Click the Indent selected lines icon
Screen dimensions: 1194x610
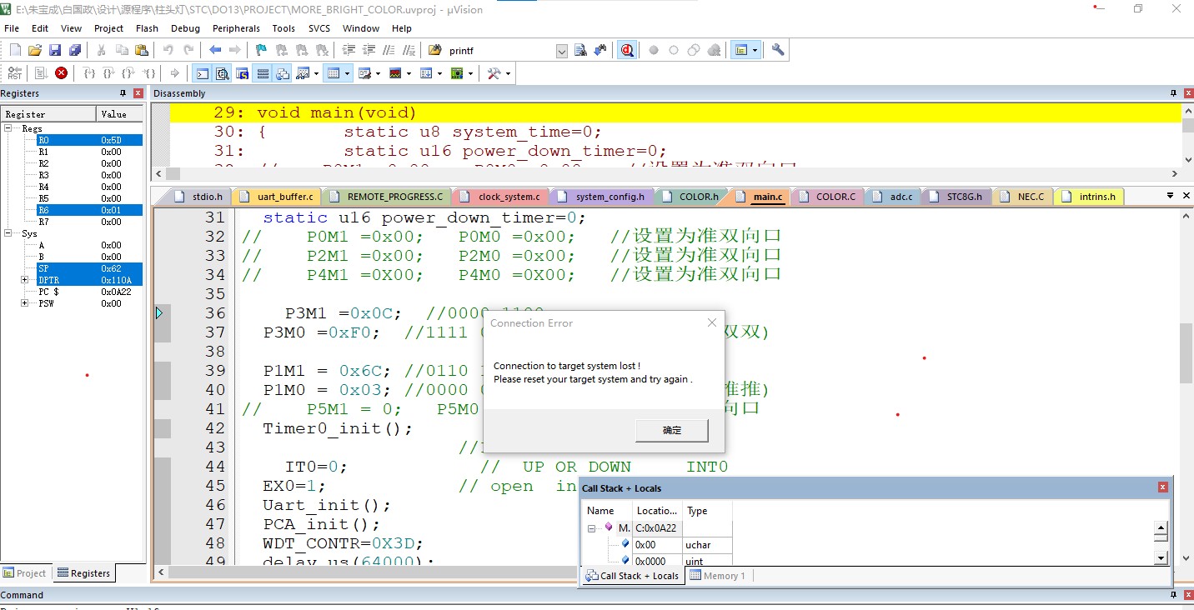tap(349, 50)
